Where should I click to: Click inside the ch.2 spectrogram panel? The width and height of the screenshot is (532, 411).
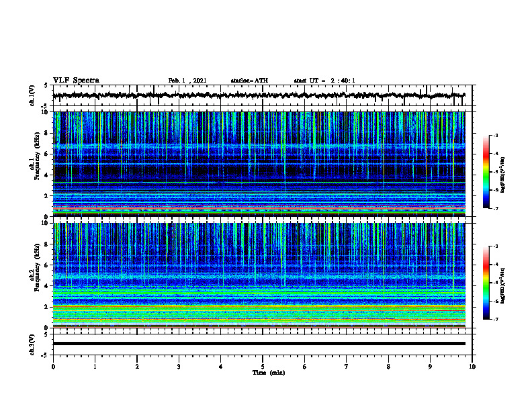coord(259,275)
